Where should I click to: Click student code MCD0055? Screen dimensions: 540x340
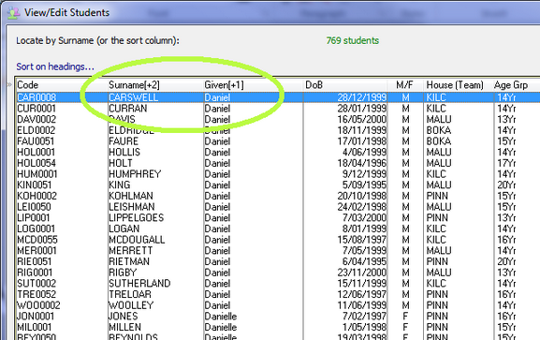(x=37, y=240)
